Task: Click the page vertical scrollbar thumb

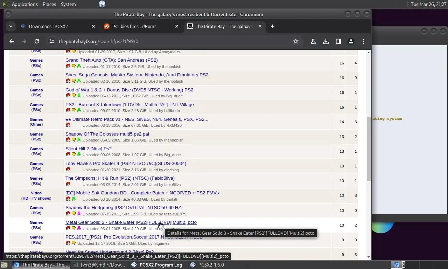Action: 369,149
